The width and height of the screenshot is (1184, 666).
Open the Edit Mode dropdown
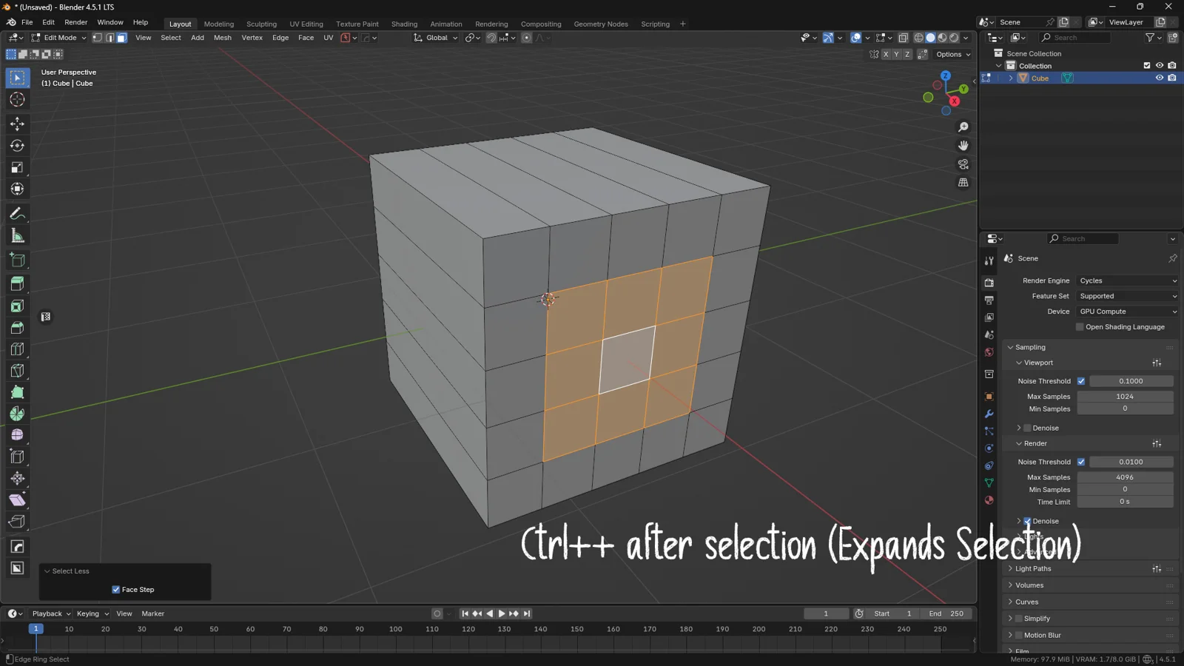pos(59,38)
